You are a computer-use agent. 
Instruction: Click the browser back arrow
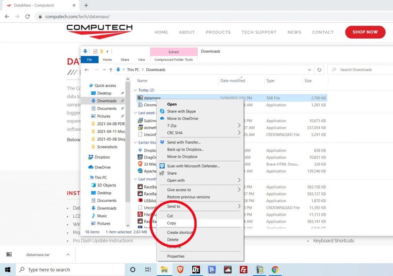coord(7,17)
